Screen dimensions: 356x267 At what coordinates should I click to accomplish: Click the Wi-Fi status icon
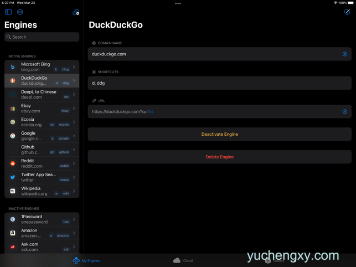pos(336,3)
